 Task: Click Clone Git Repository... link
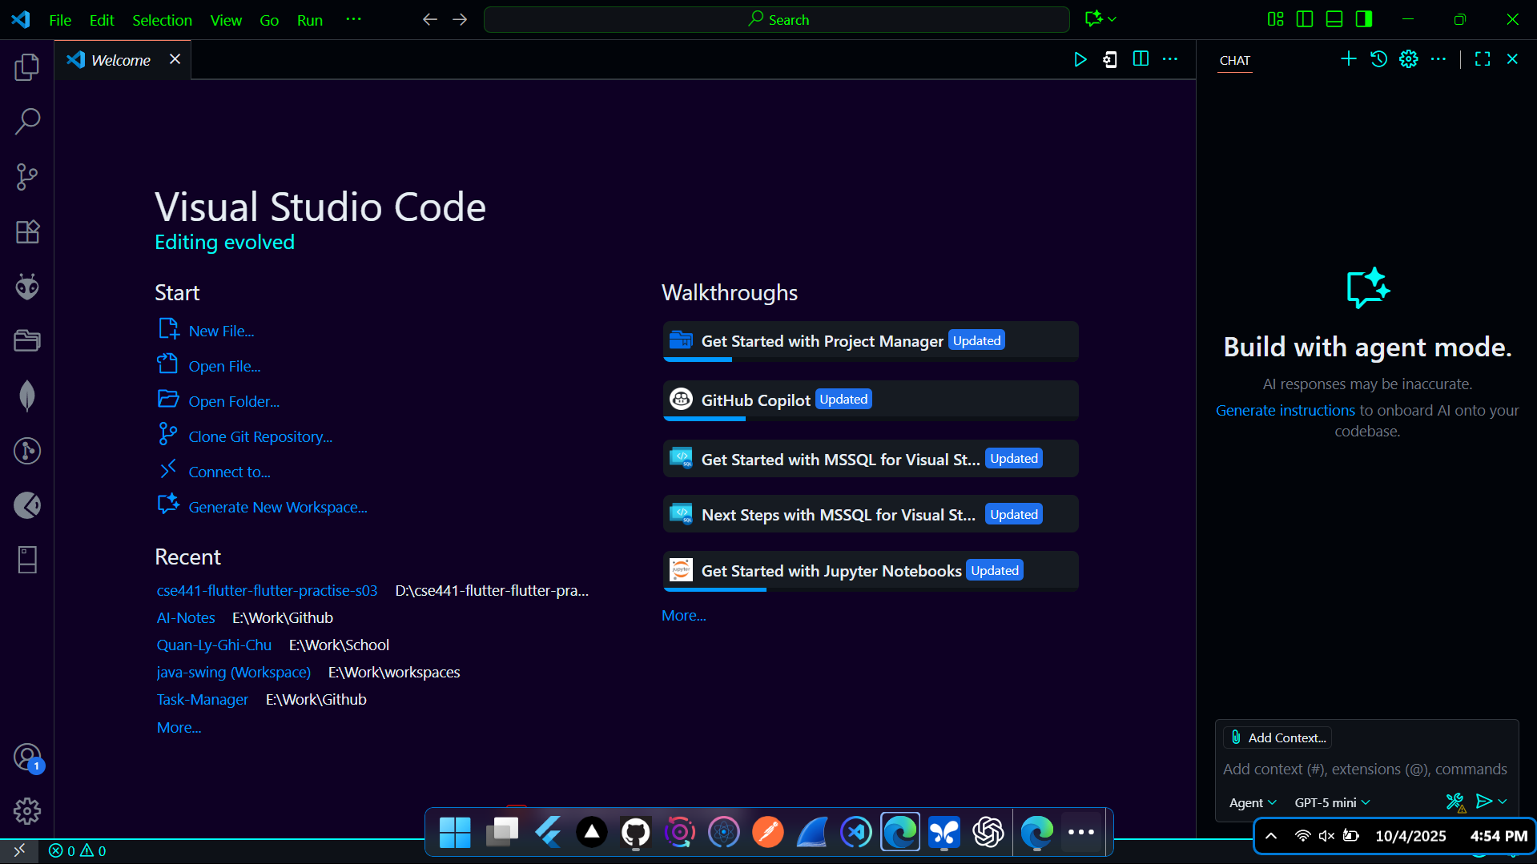pos(260,436)
